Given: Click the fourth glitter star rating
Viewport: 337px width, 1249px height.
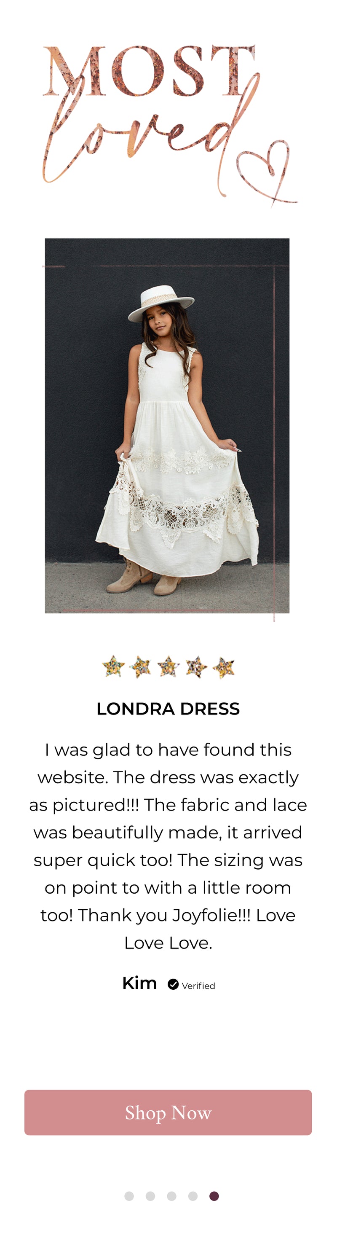Looking at the screenshot, I should [x=196, y=667].
